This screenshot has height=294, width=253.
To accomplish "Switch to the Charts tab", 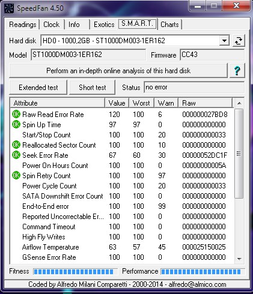I will click(x=169, y=25).
